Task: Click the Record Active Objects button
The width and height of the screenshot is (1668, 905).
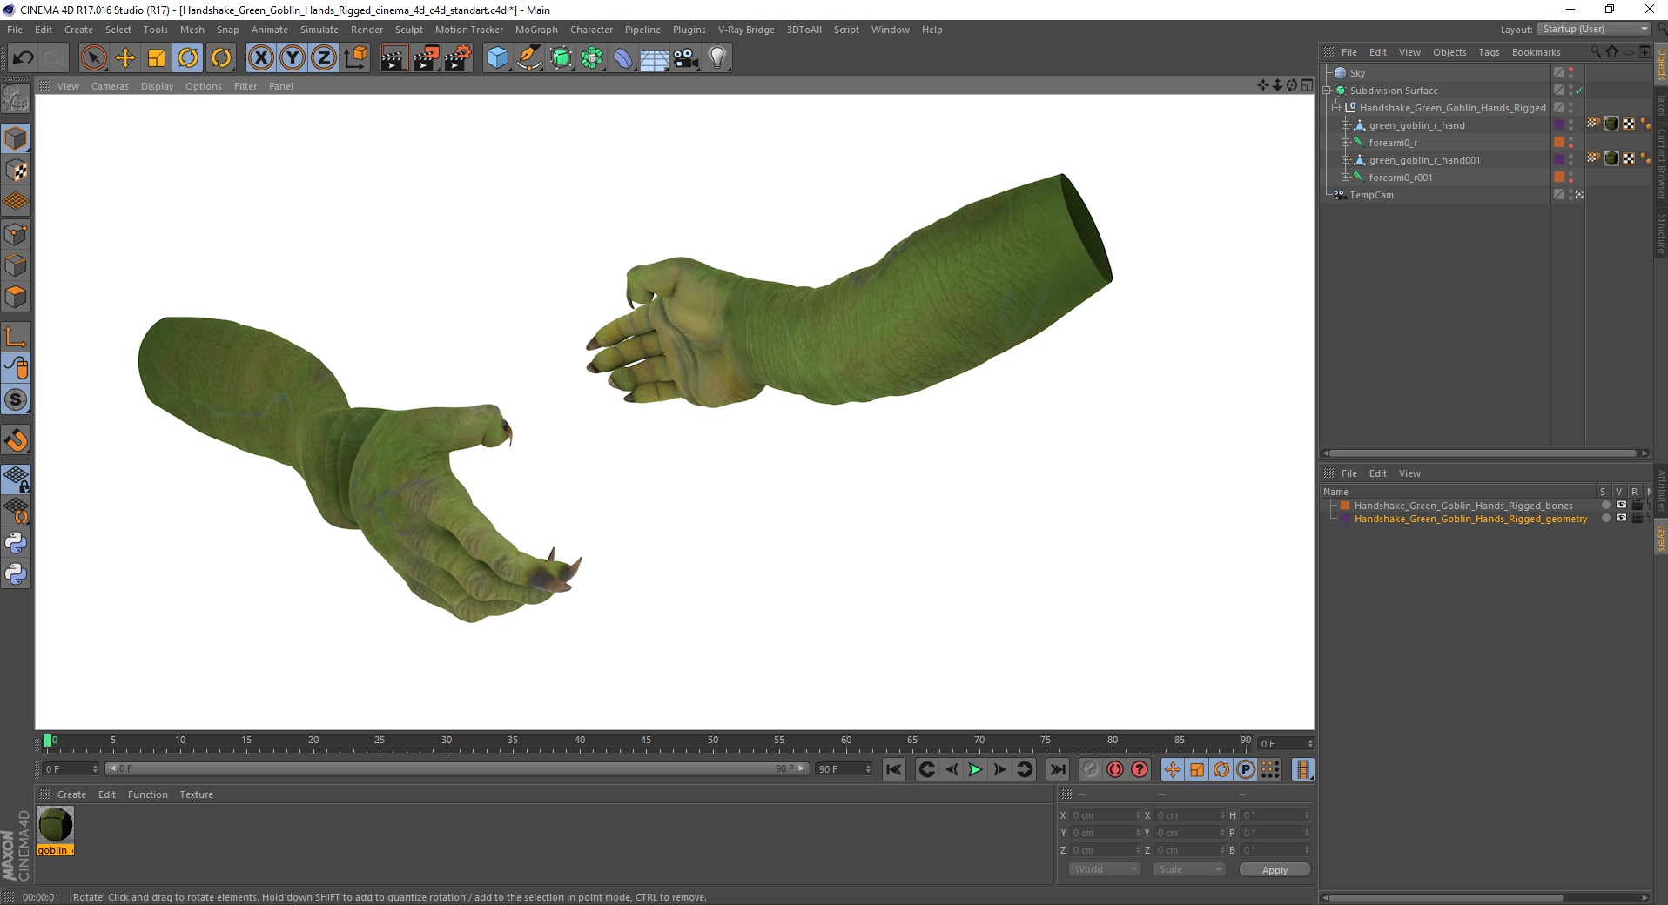Action: [x=1090, y=769]
